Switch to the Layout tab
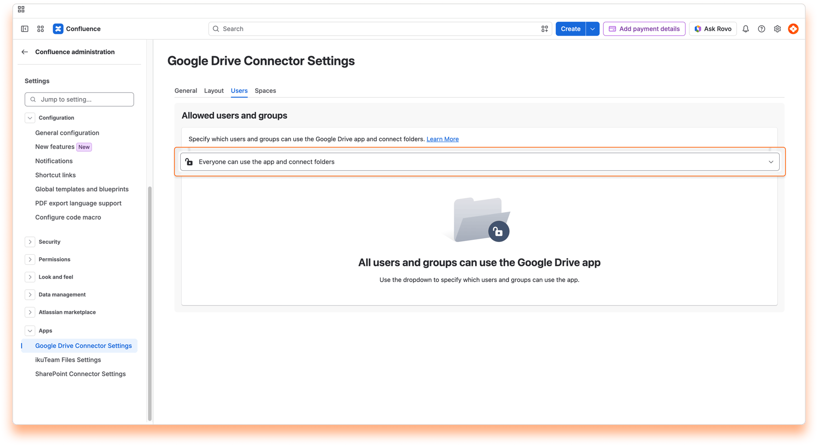 [214, 91]
